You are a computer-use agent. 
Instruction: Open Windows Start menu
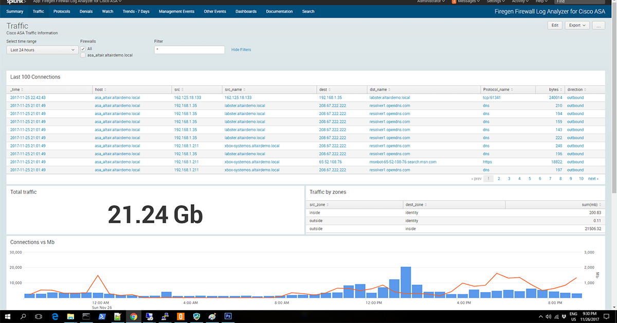[x=7, y=317]
